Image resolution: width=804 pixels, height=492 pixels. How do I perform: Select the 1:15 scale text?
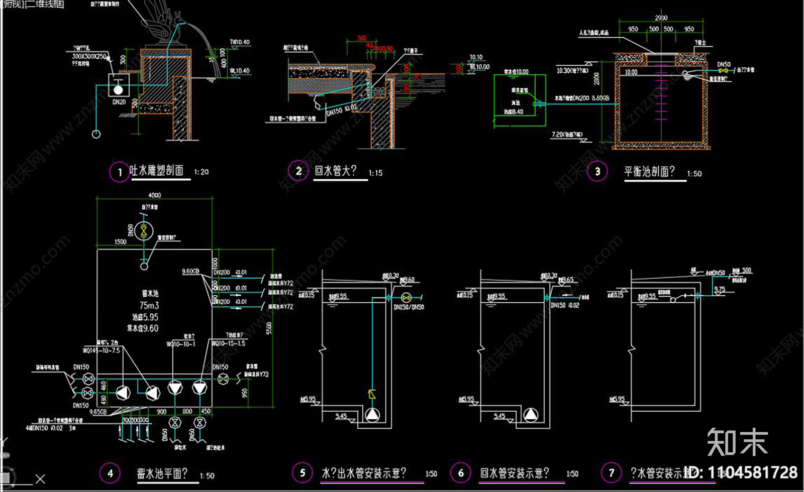(375, 173)
